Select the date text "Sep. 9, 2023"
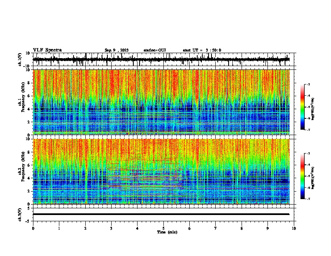Viewport: 331px width, 256px height. pos(117,50)
